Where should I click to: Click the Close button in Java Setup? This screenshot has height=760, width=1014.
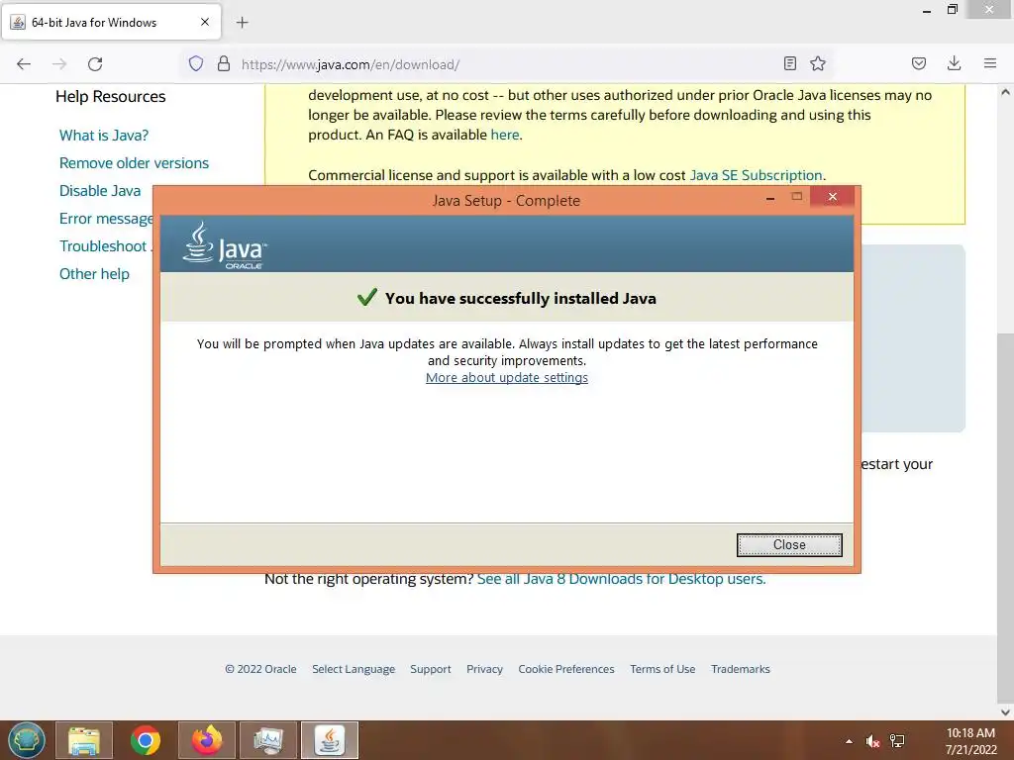click(x=789, y=545)
